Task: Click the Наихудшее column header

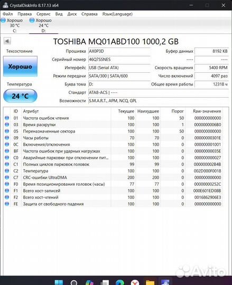Action: 148,111
